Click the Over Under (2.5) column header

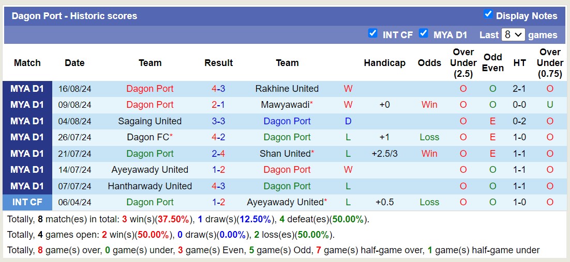click(x=463, y=63)
